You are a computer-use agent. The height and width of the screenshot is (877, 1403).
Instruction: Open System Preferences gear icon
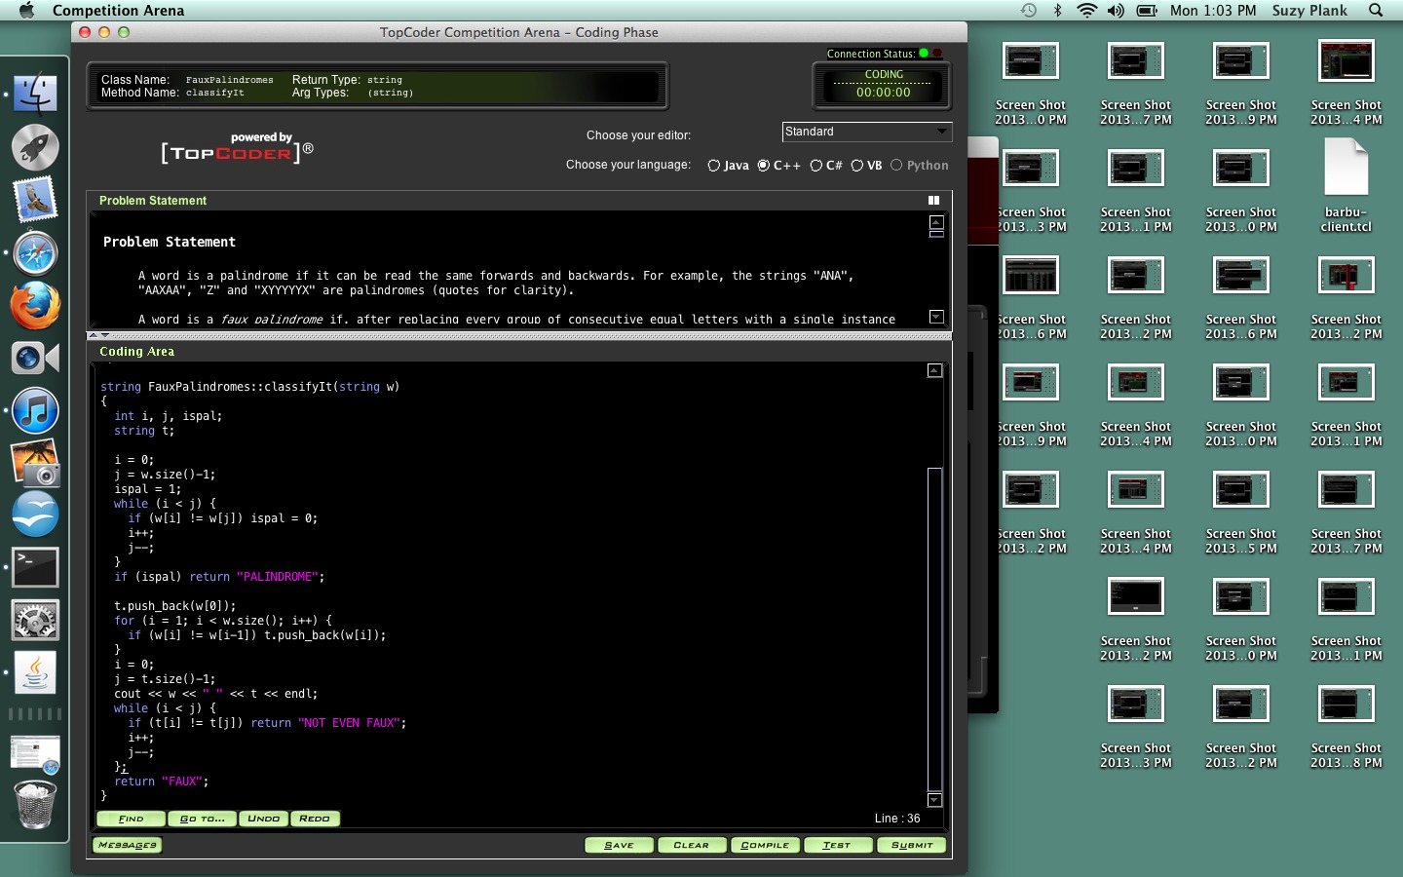click(35, 620)
